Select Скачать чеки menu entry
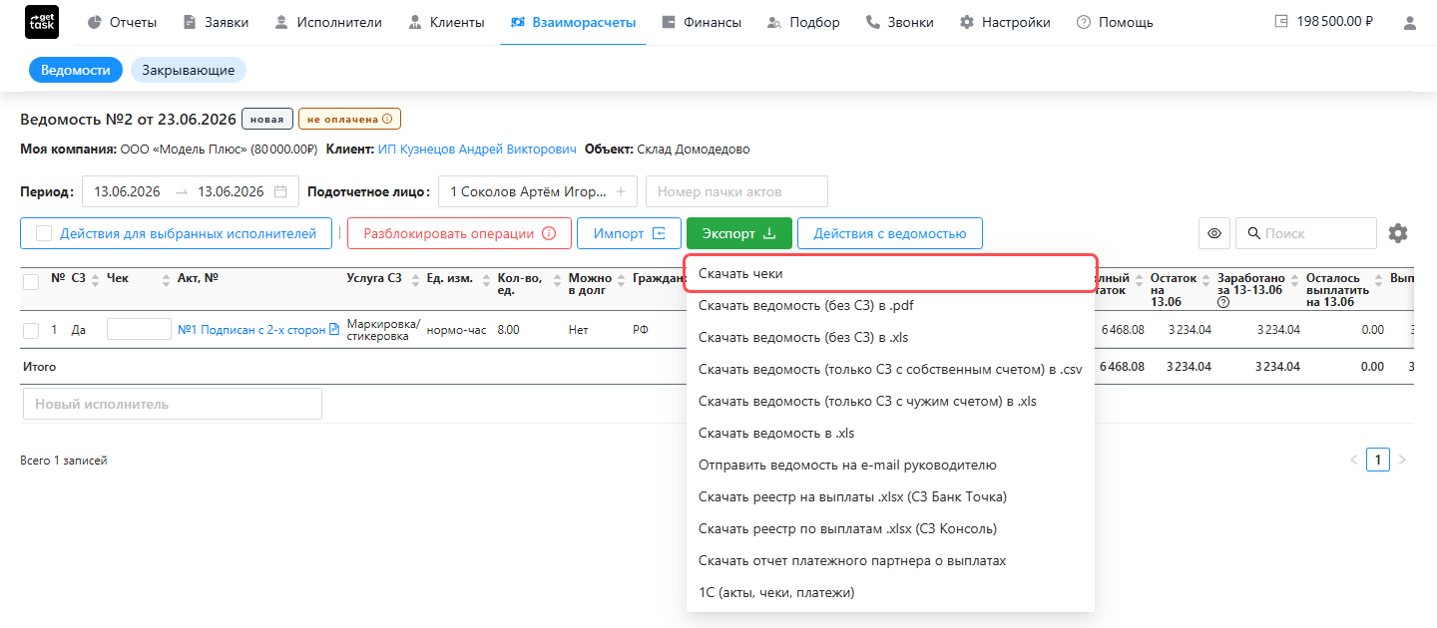This screenshot has height=628, width=1437. tap(890, 273)
